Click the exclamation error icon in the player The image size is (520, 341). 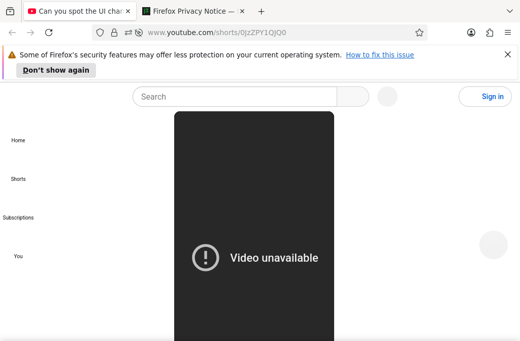[206, 258]
